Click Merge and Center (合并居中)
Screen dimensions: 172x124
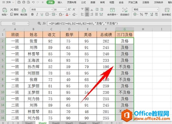pos(112,12)
